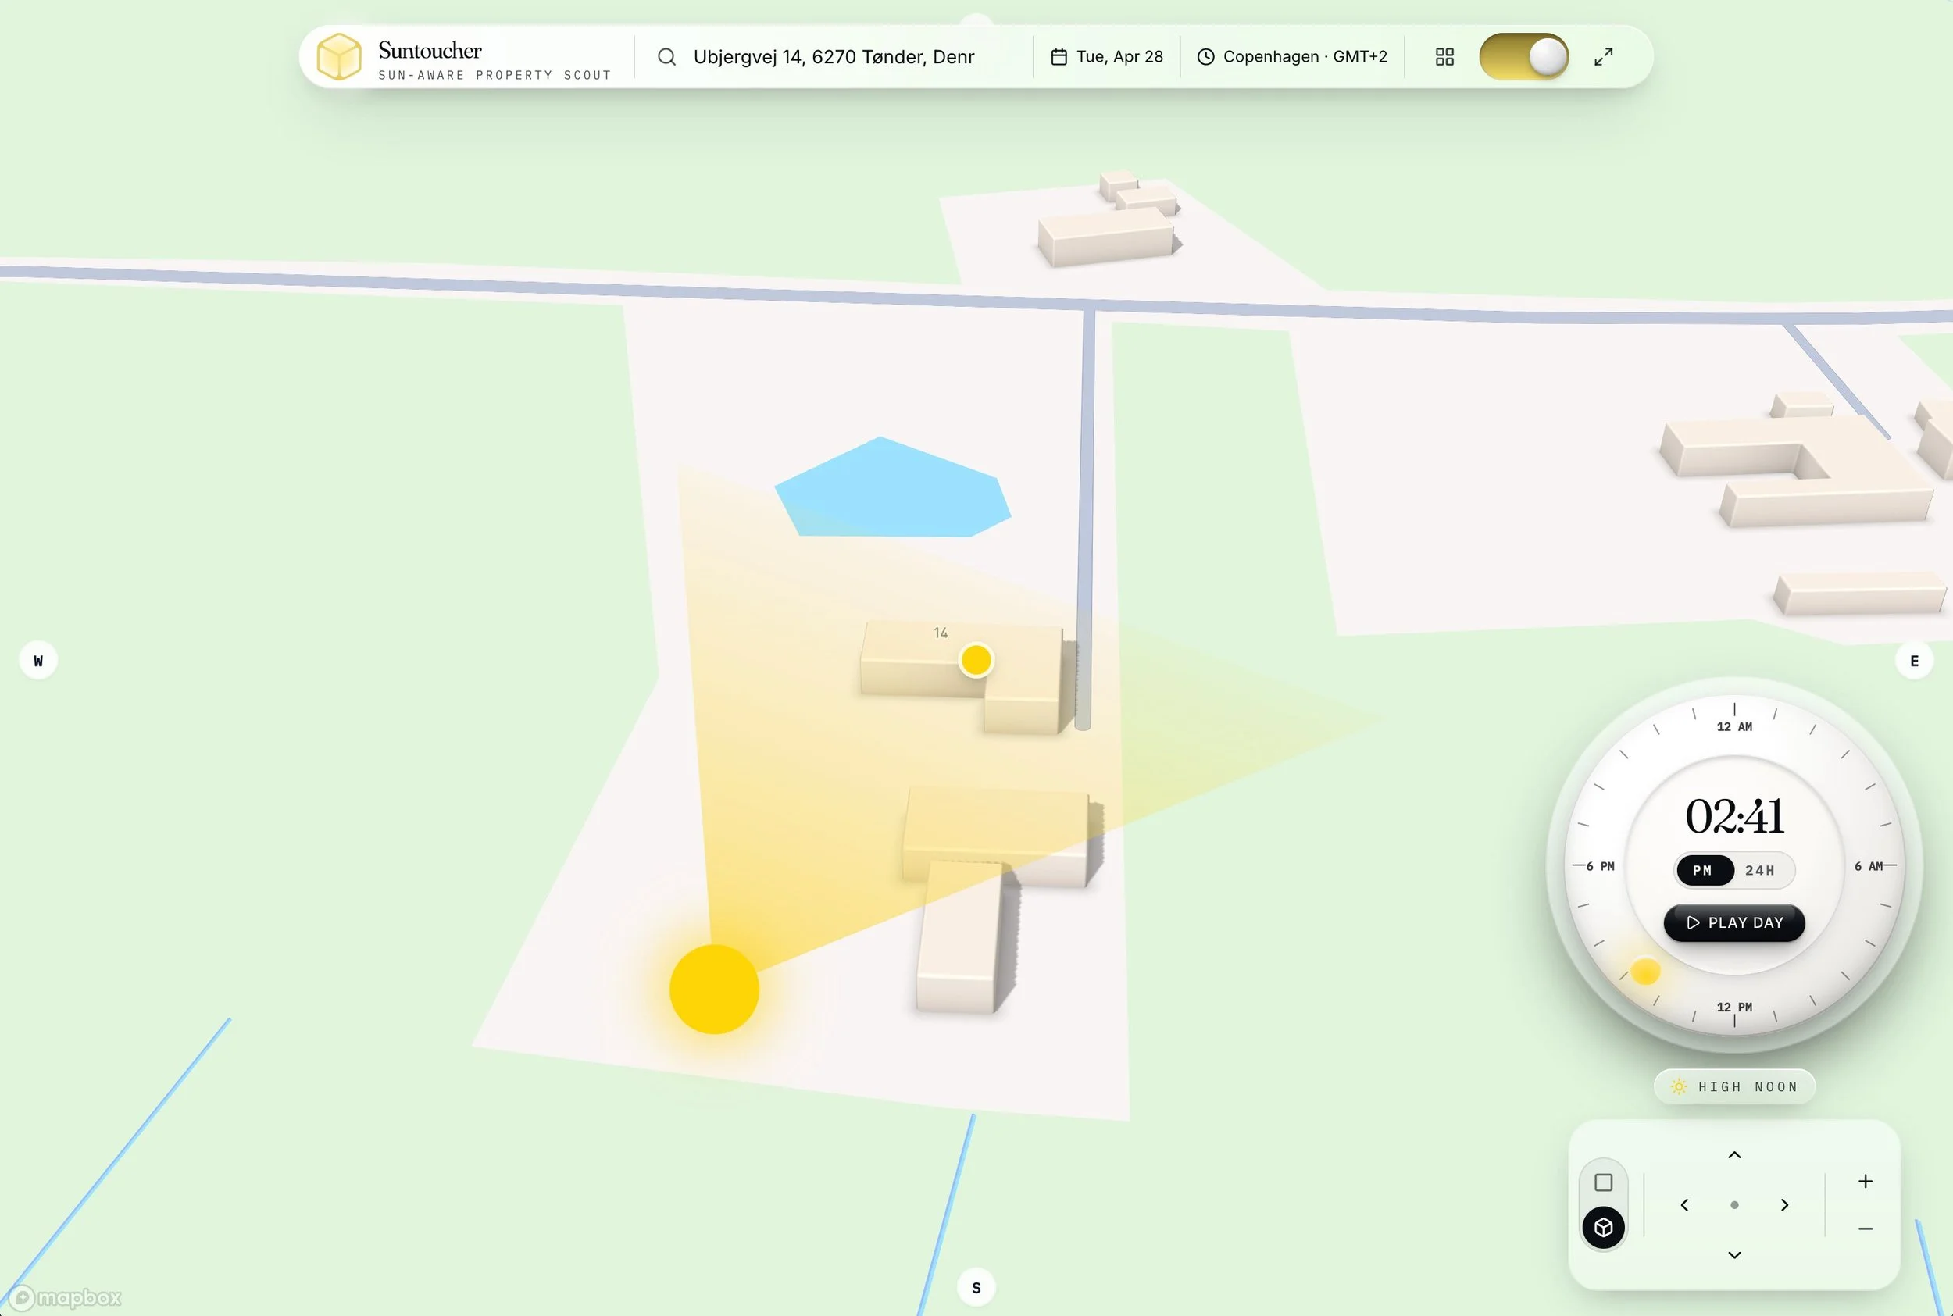Pan map right with chevron
1953x1316 pixels.
tap(1784, 1205)
